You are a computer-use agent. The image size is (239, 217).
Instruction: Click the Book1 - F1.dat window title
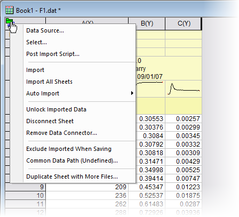point(38,11)
